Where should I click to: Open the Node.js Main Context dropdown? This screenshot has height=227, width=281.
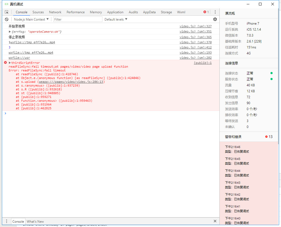(x=31, y=19)
